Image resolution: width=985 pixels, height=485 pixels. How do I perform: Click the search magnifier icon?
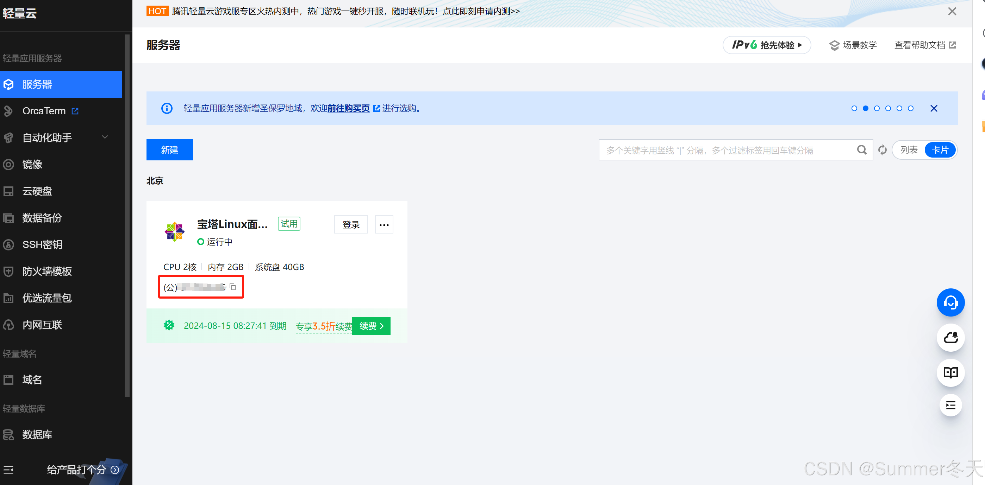(x=862, y=150)
